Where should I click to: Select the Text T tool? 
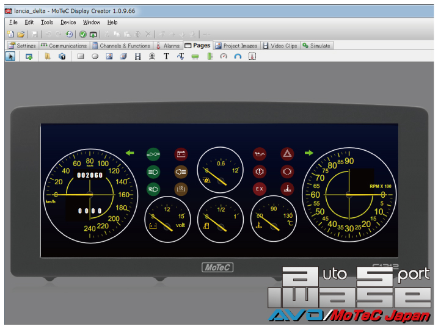click(166, 56)
